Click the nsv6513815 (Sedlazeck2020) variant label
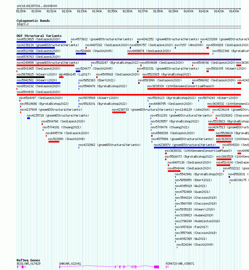Viewport: 249px width, 270px height. 39,39
